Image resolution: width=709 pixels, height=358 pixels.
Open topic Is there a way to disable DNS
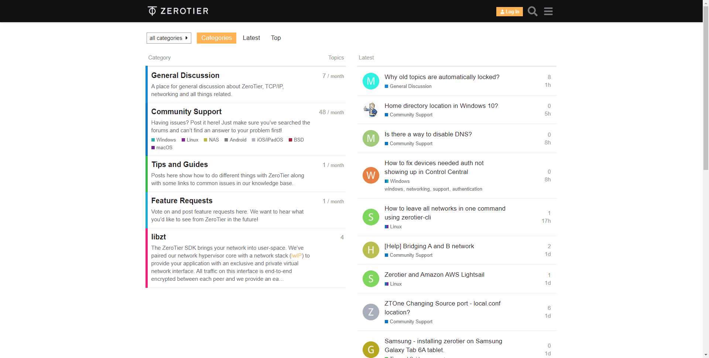(x=428, y=134)
